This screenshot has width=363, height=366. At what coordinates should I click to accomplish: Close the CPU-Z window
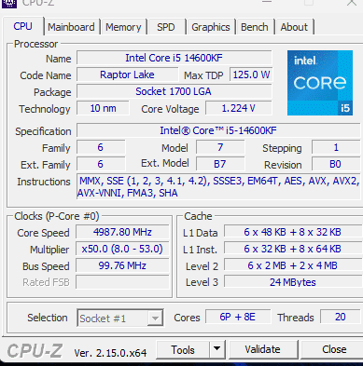pyautogui.click(x=352, y=3)
